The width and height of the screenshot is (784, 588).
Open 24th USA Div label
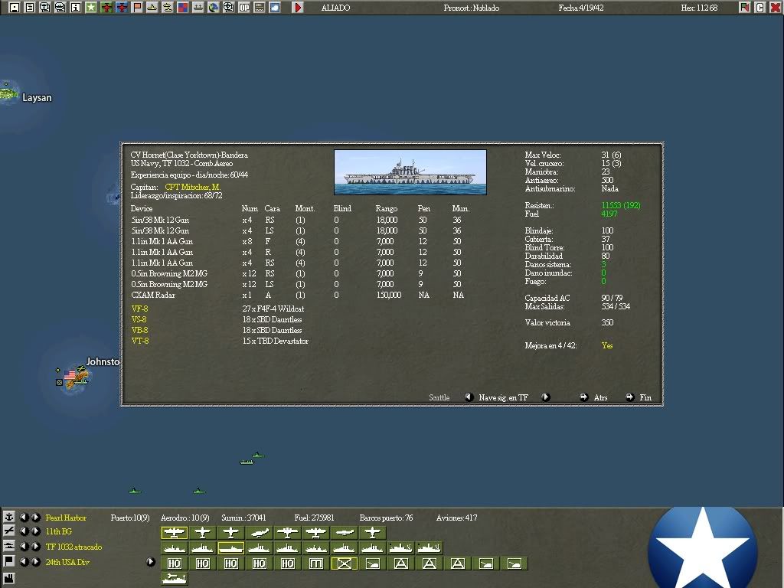[x=67, y=562]
